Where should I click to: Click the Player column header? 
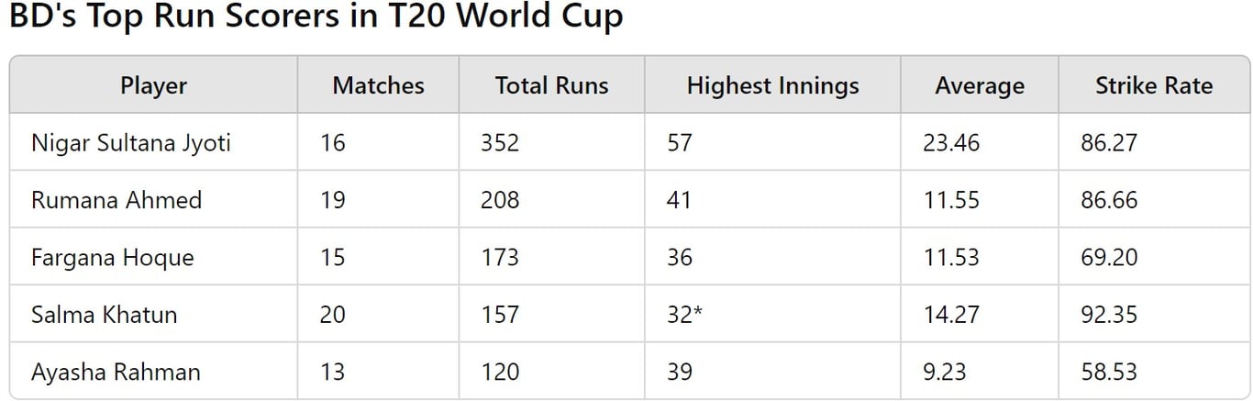click(x=153, y=86)
